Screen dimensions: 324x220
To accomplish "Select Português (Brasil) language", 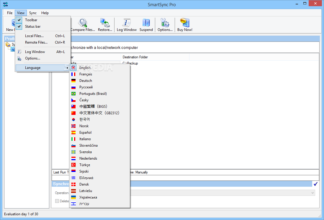I will tap(100, 94).
